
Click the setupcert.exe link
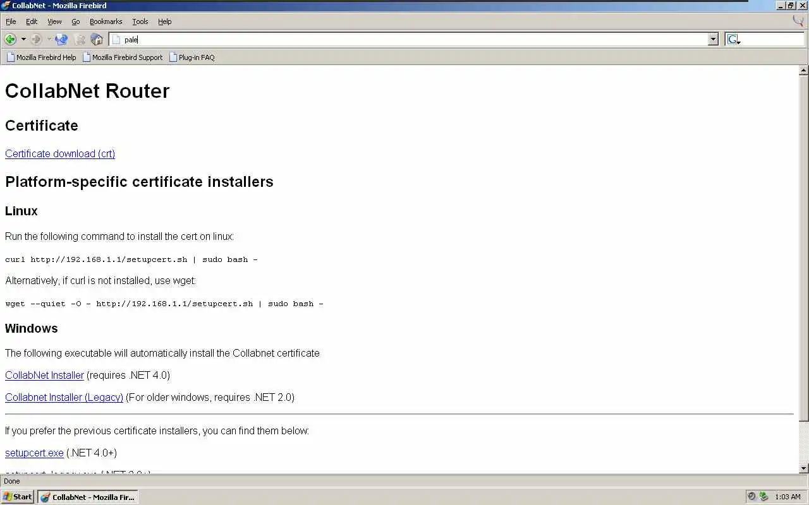click(x=34, y=453)
